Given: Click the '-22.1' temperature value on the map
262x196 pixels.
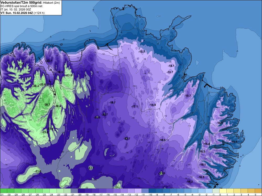Looking at the screenshot, I should (x=91, y=168).
